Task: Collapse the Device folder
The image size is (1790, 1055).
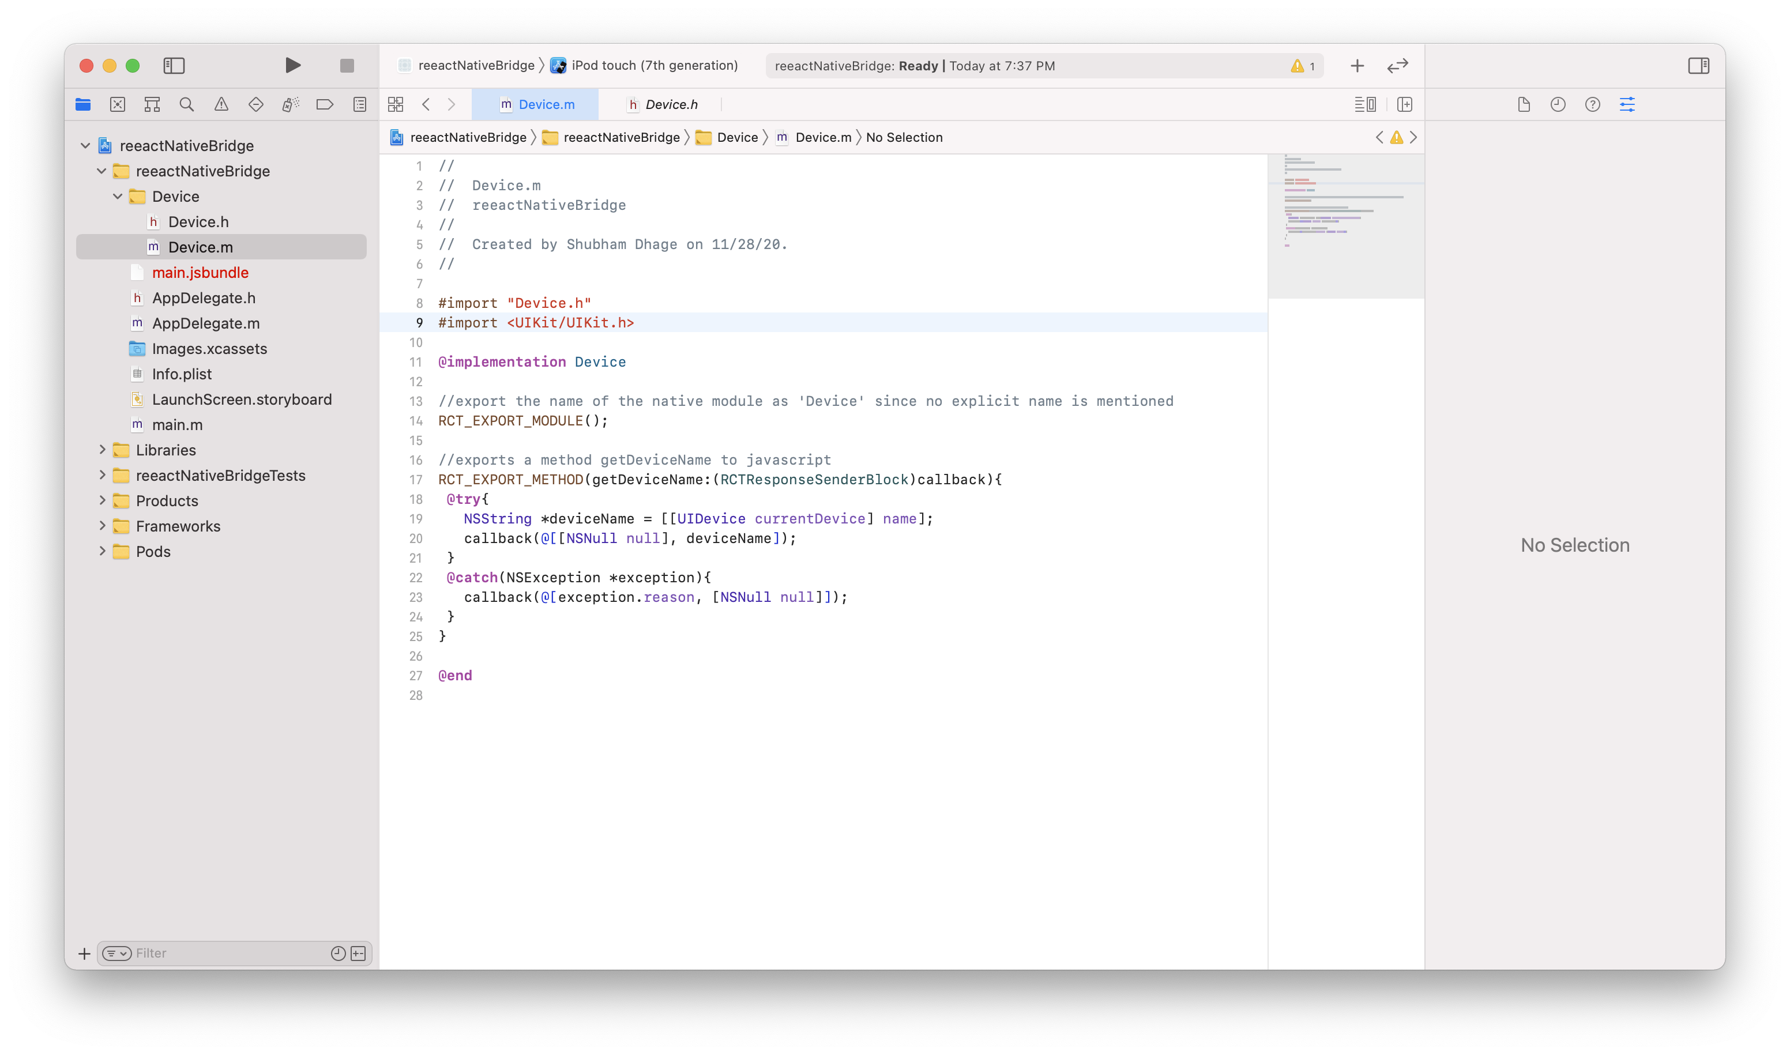Action: point(118,196)
